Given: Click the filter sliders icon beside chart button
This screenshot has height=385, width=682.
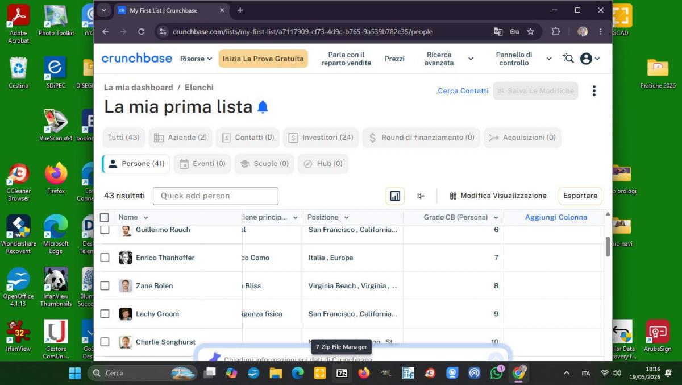Looking at the screenshot, I should [421, 196].
